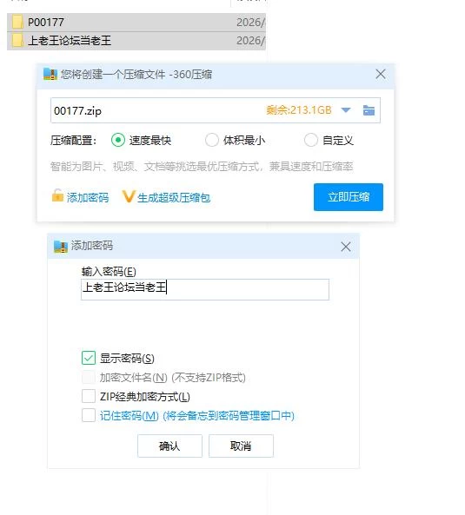Click the 添加密码 dialog app icon

click(61, 247)
